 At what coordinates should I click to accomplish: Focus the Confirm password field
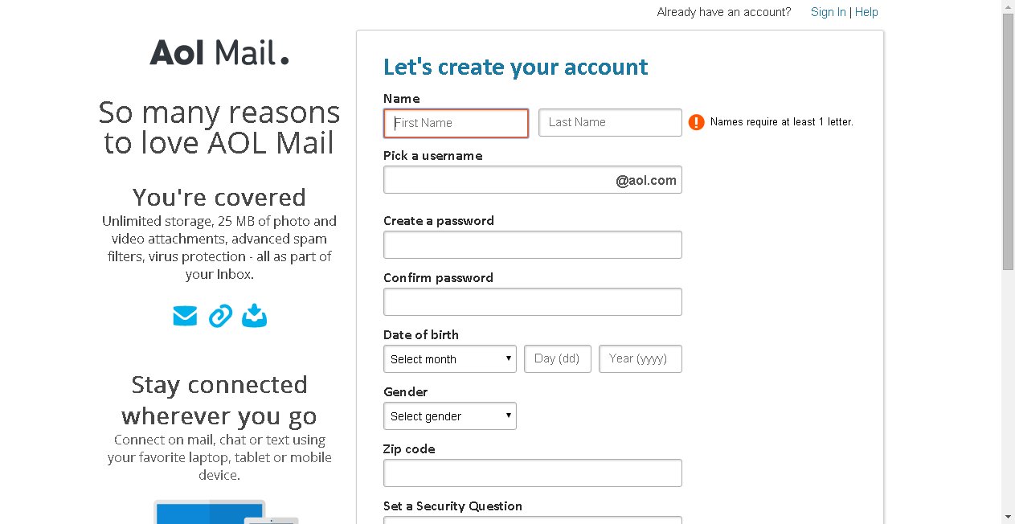532,301
